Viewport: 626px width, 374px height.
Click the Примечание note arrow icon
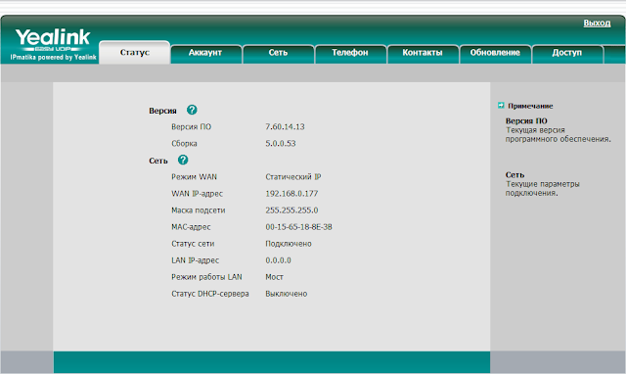(x=501, y=106)
